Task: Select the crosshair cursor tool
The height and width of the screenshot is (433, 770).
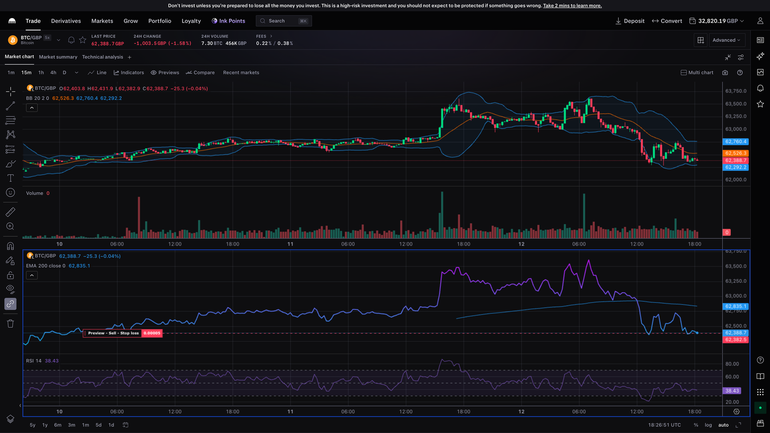Action: (11, 92)
